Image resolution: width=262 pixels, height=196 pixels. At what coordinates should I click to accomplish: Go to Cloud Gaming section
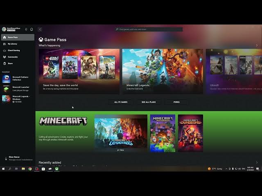coord(18,50)
